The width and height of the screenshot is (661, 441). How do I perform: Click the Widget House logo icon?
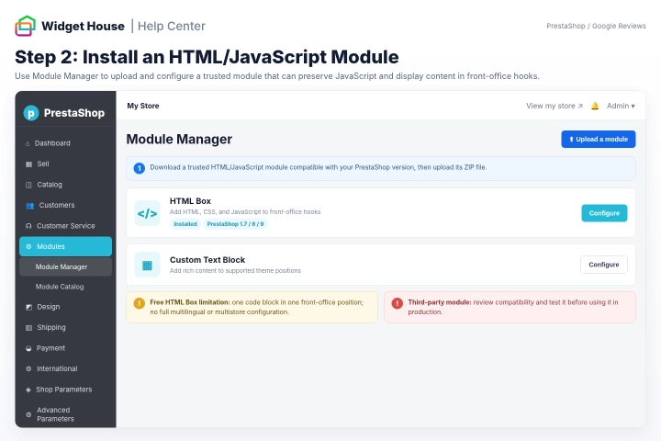click(x=26, y=26)
